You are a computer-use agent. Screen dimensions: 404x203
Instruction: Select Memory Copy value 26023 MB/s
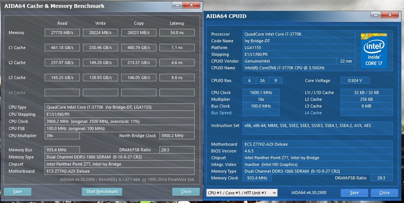[x=139, y=33]
